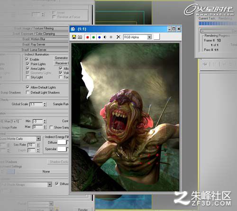Click the Global Scale input field
Screen dimensions: 237x211
point(36,104)
